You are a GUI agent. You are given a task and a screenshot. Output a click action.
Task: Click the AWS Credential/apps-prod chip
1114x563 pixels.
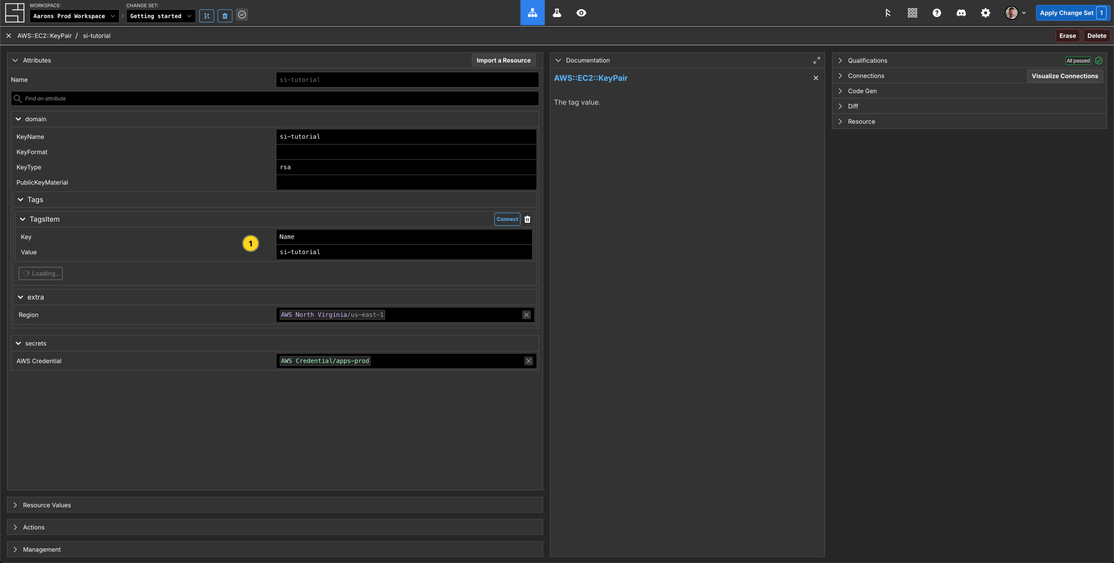point(325,361)
